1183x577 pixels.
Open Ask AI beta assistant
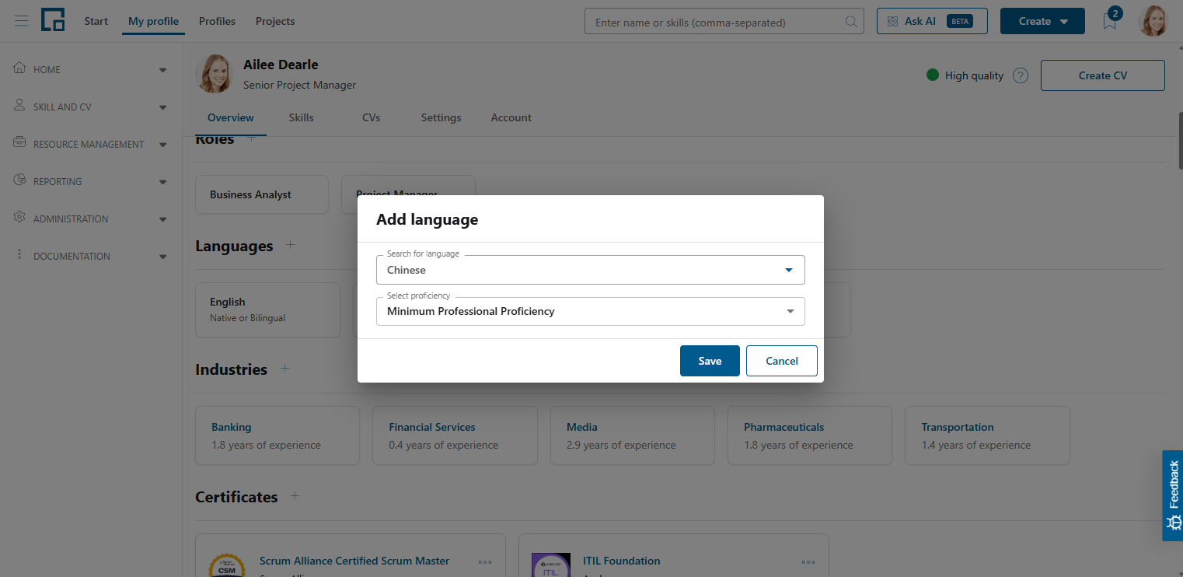coord(932,21)
